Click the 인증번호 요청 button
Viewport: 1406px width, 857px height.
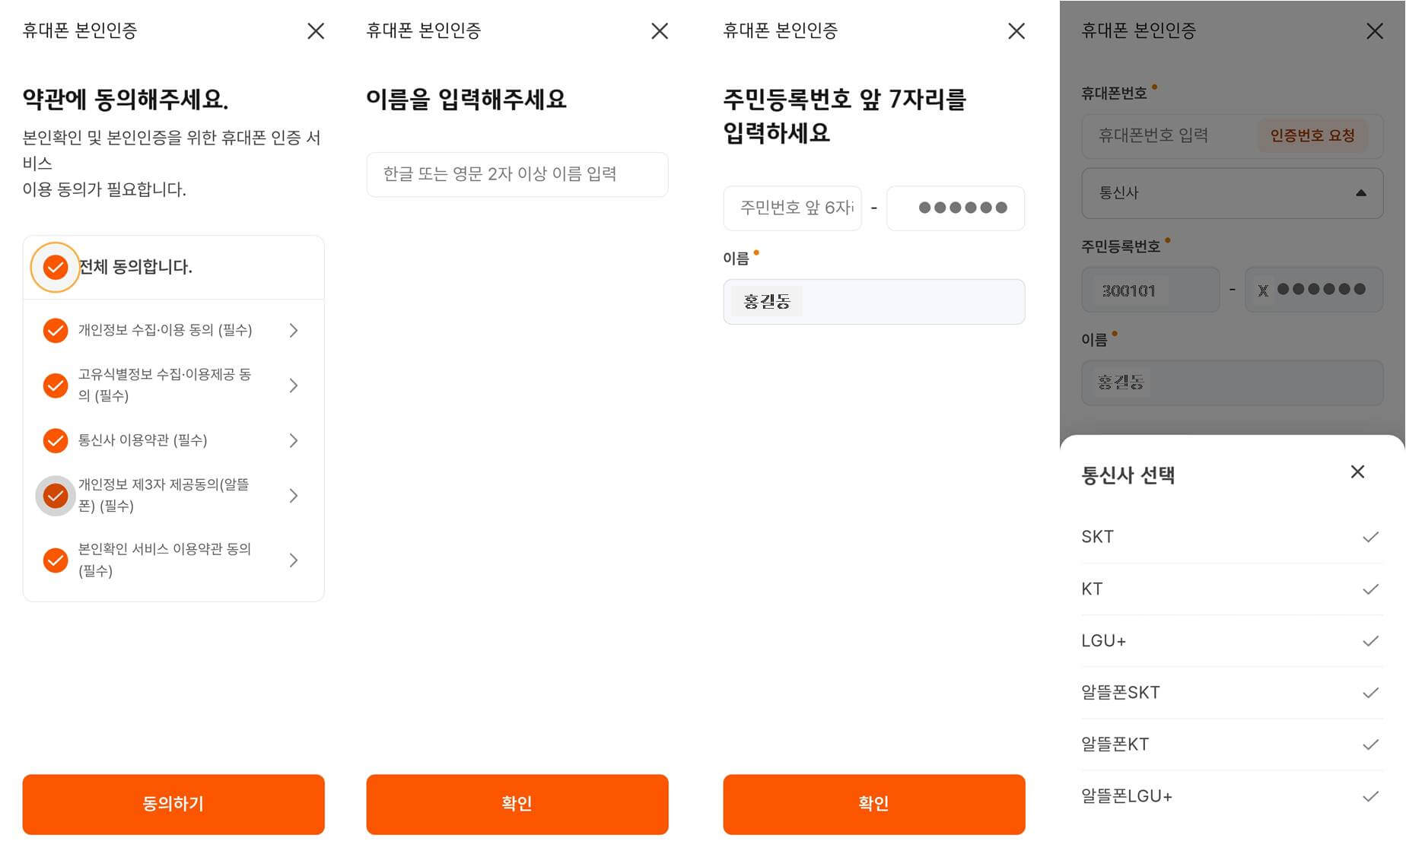coord(1312,135)
